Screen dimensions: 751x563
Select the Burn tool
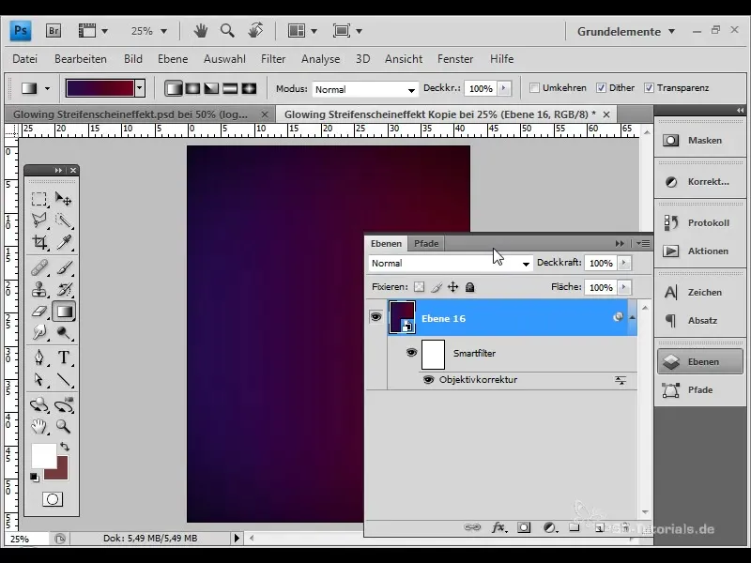(63, 332)
